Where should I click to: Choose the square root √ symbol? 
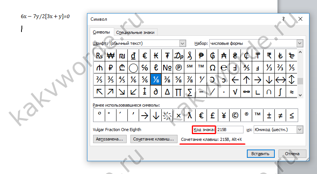235,91
